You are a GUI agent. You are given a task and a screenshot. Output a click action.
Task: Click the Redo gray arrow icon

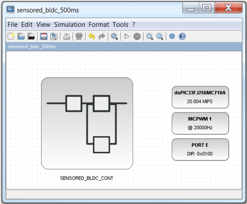[102, 36]
